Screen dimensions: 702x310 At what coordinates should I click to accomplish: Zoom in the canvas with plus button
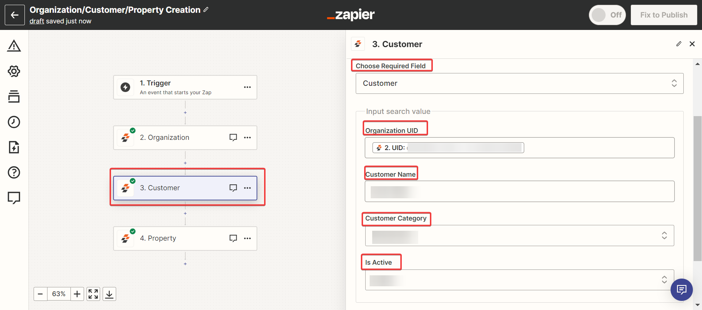pos(77,294)
